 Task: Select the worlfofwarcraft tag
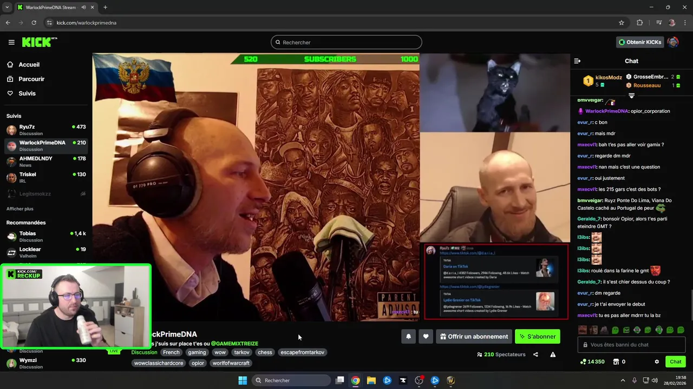[x=231, y=363]
